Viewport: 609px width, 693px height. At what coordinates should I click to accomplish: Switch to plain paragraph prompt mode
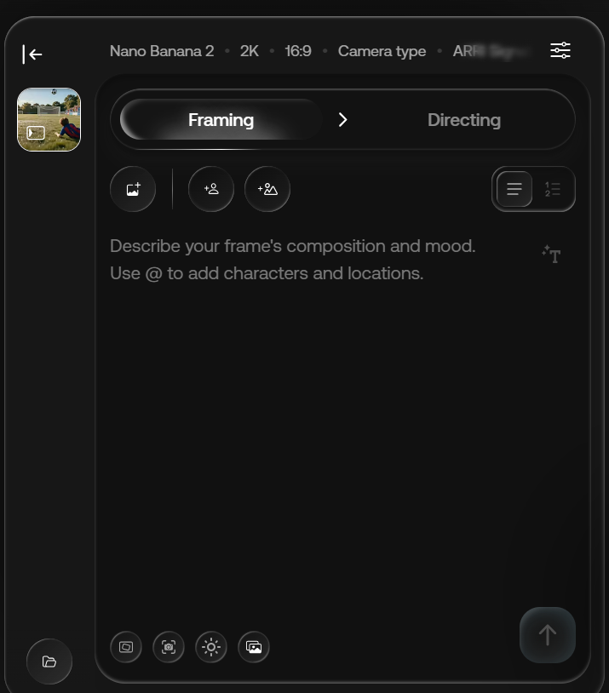click(514, 189)
